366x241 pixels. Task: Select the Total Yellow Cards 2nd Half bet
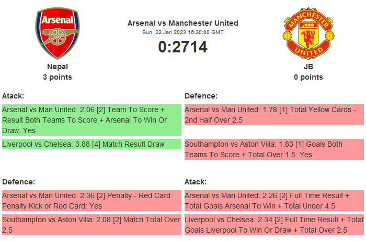coord(274,115)
